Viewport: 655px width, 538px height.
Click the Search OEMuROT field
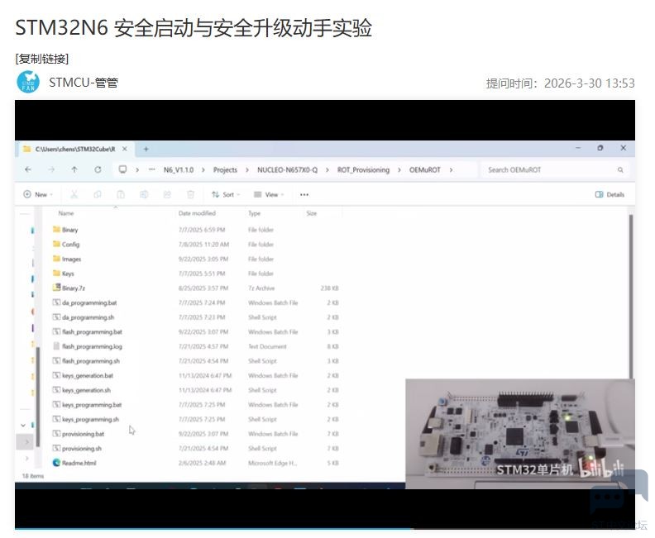click(x=554, y=170)
